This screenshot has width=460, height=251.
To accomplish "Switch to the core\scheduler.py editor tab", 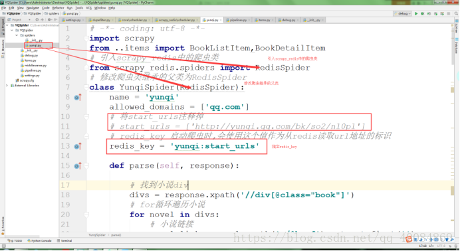I will [134, 20].
